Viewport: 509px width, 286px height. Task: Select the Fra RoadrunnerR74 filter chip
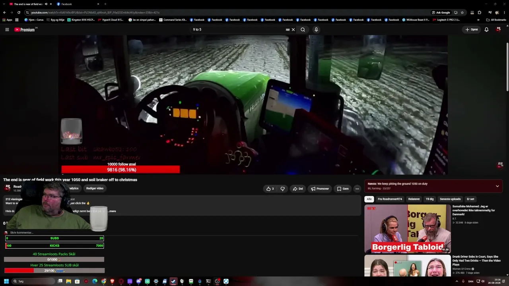[x=390, y=199]
